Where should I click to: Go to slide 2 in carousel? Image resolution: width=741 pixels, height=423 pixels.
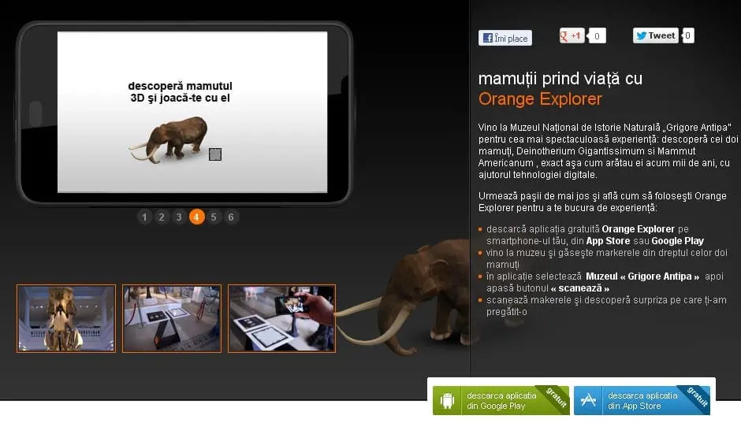coord(162,217)
